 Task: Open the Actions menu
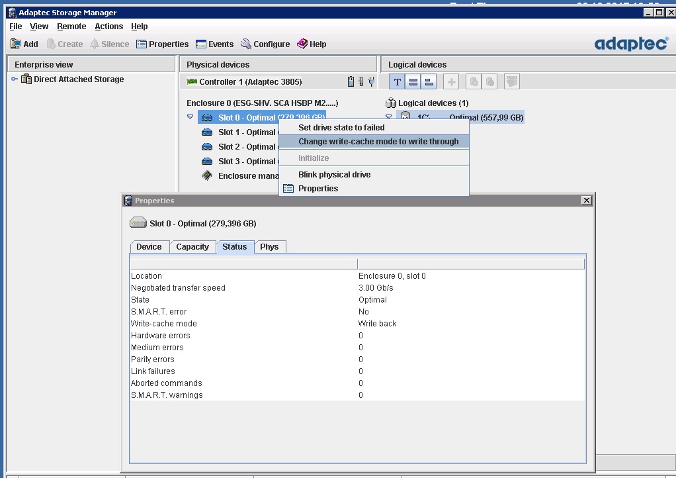tap(108, 26)
